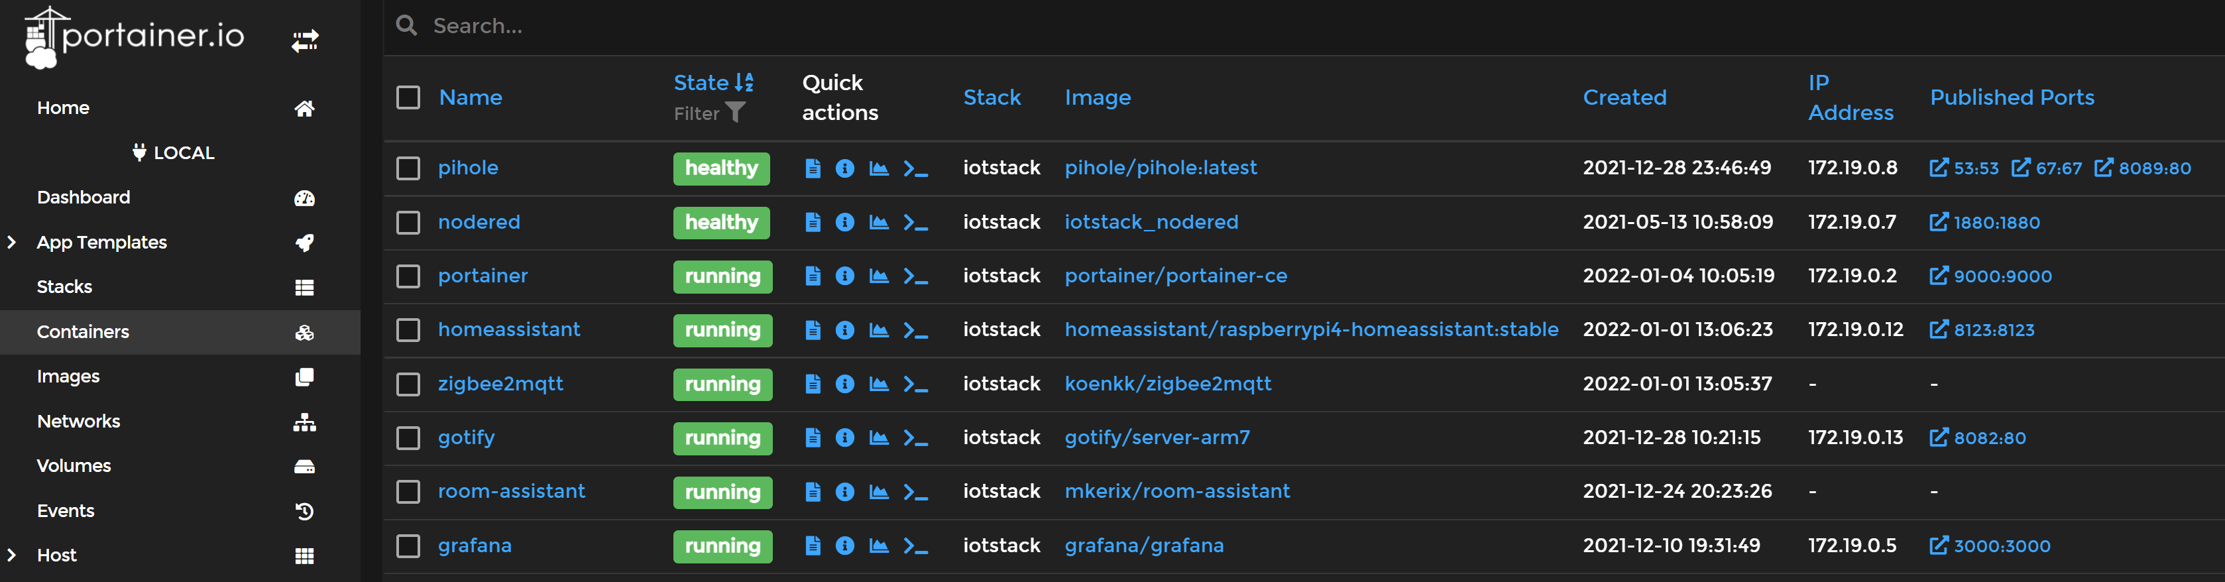Open console icon for homeassistant
This screenshot has height=582, width=2225.
[x=915, y=330]
